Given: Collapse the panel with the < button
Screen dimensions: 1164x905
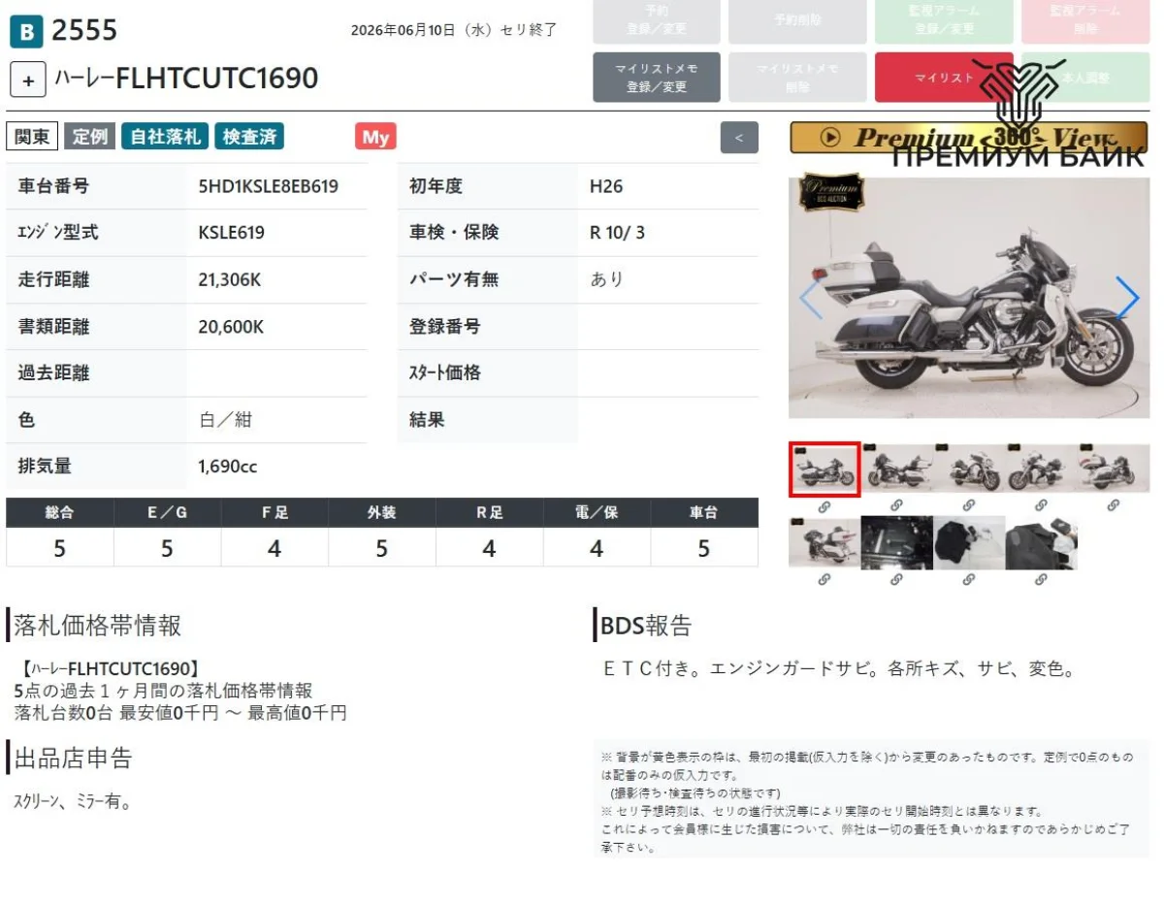Looking at the screenshot, I should pyautogui.click(x=739, y=138).
